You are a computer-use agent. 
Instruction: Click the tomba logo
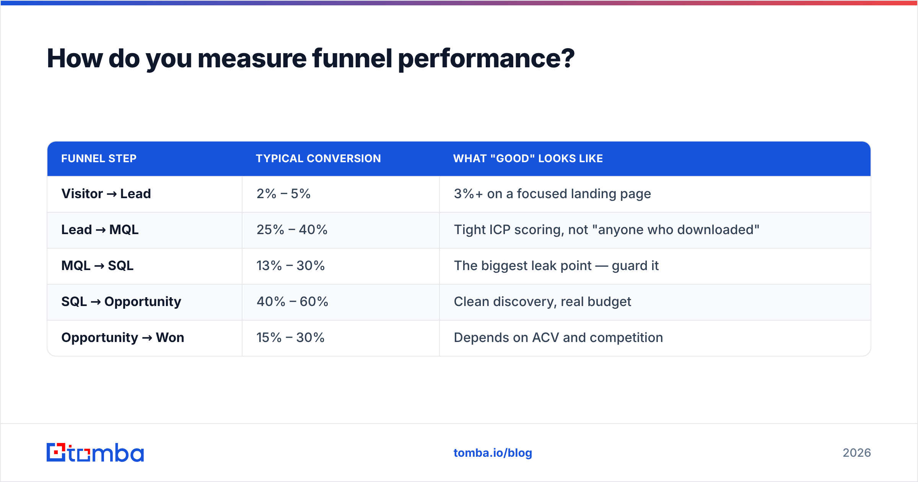click(x=95, y=453)
